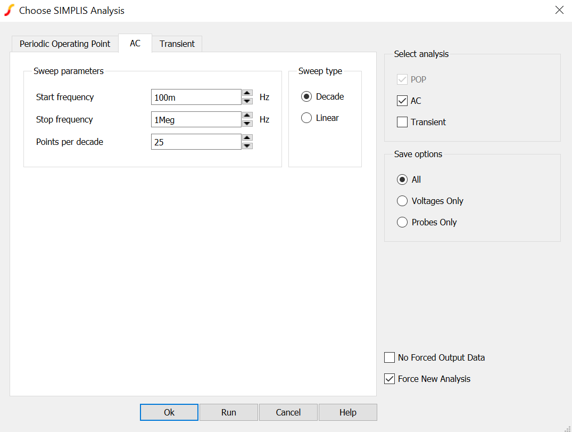572x432 pixels.
Task: Decrease the Stop frequency with down arrow
Action: click(x=247, y=123)
